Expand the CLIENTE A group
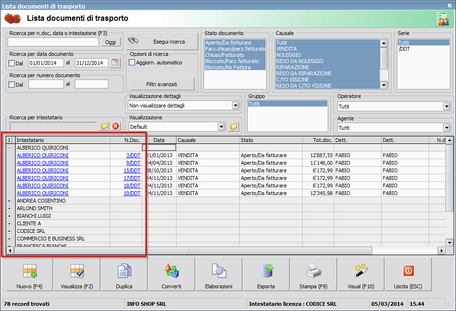The image size is (456, 311). tap(9, 223)
